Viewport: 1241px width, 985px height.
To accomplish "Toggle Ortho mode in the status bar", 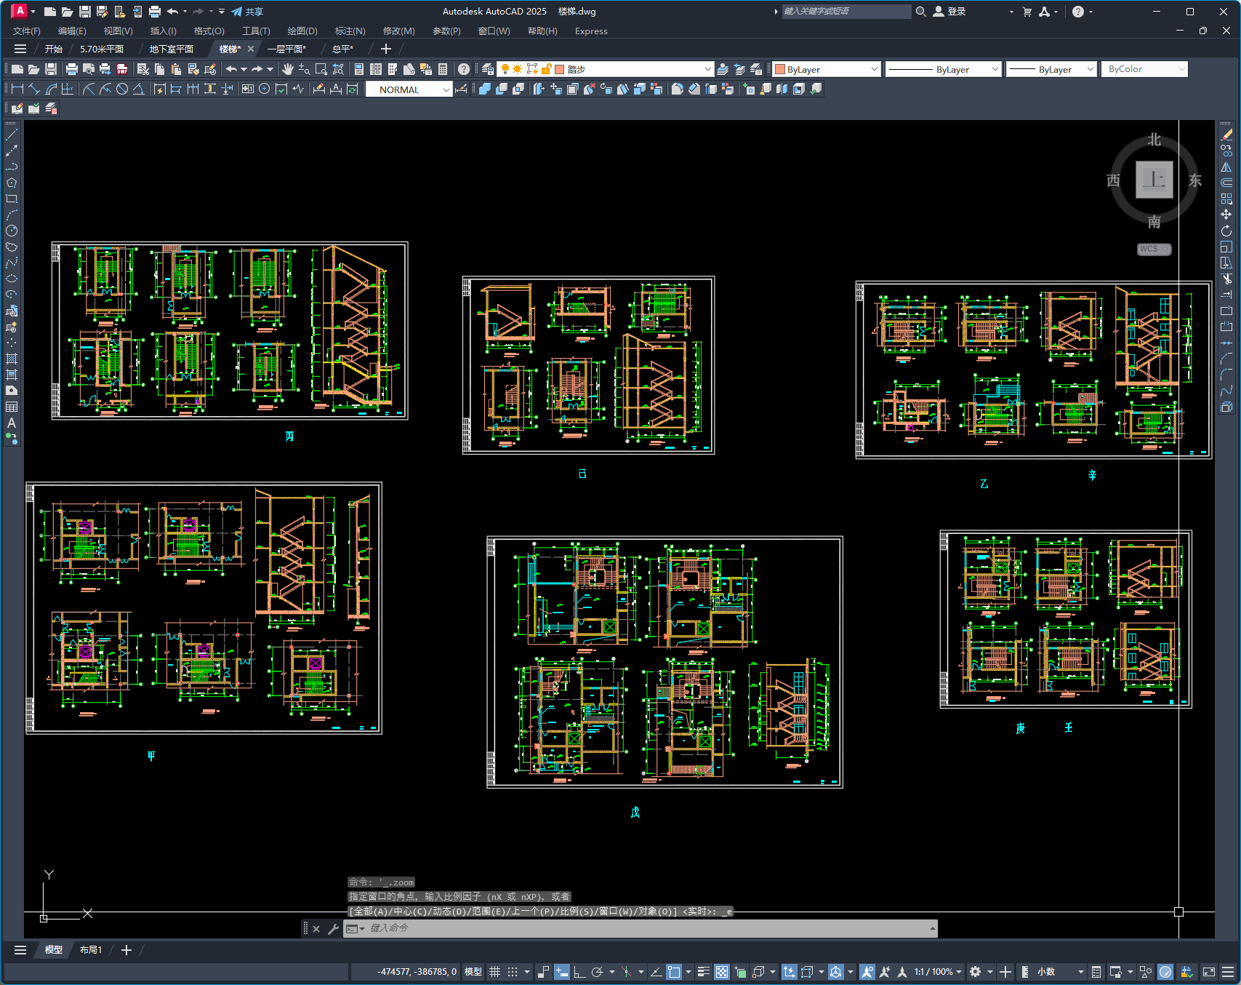I will [579, 972].
